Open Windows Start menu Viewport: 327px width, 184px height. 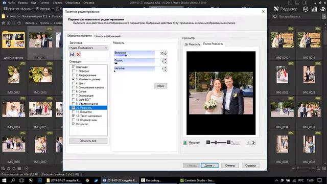[x=4, y=180]
